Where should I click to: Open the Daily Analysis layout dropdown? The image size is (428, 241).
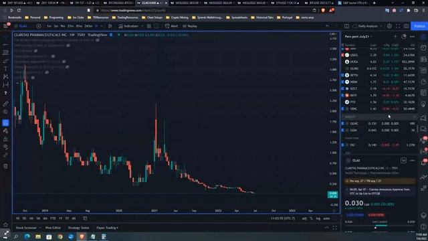coord(366,26)
